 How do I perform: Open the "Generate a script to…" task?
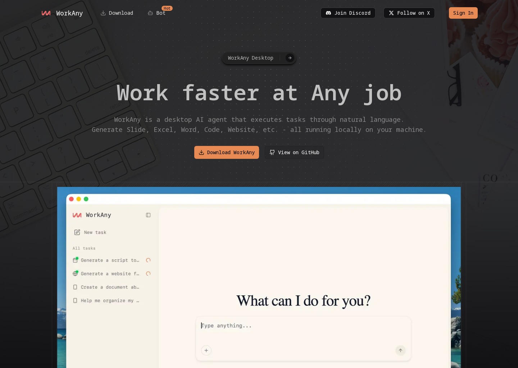[112, 260]
